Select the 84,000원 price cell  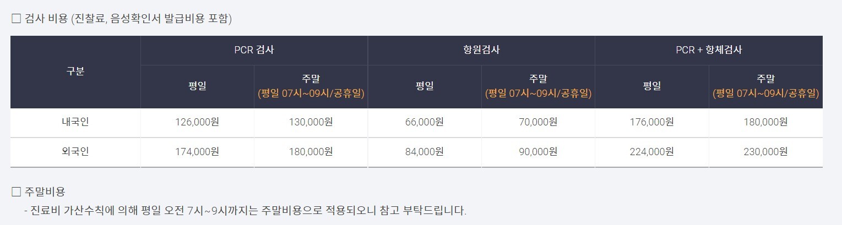(424, 151)
